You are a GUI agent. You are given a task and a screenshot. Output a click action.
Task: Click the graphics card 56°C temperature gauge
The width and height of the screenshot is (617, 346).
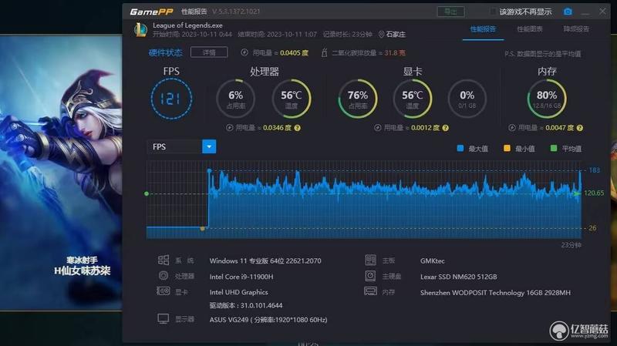click(413, 99)
